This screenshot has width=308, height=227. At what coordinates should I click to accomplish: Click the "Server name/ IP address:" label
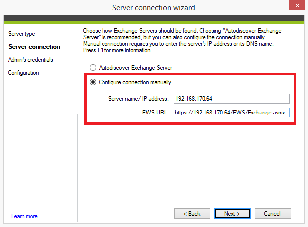click(138, 99)
